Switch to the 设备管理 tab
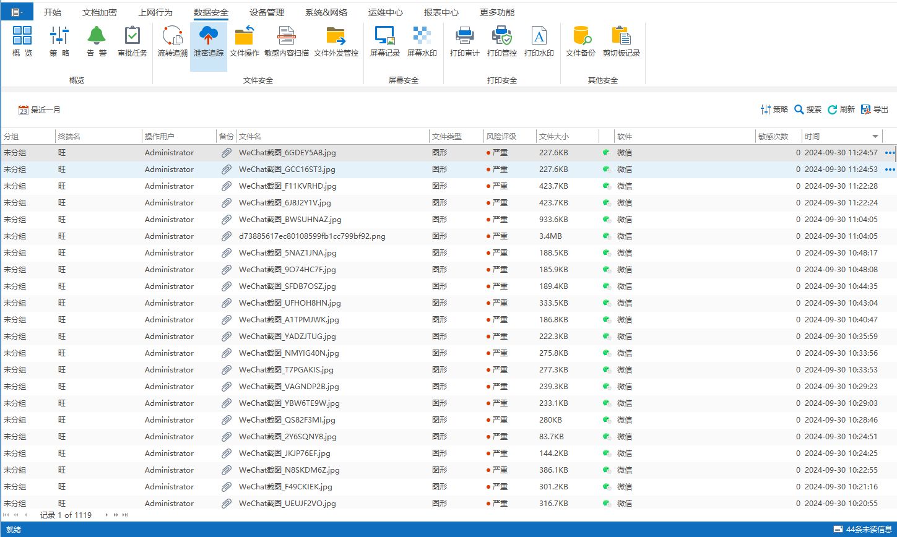Screen dimensions: 897x537 [267, 12]
